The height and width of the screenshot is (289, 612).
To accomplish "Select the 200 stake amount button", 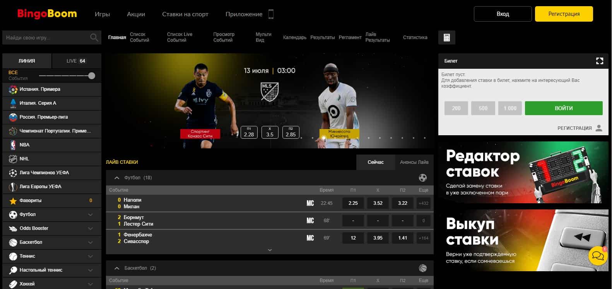I will [456, 108].
